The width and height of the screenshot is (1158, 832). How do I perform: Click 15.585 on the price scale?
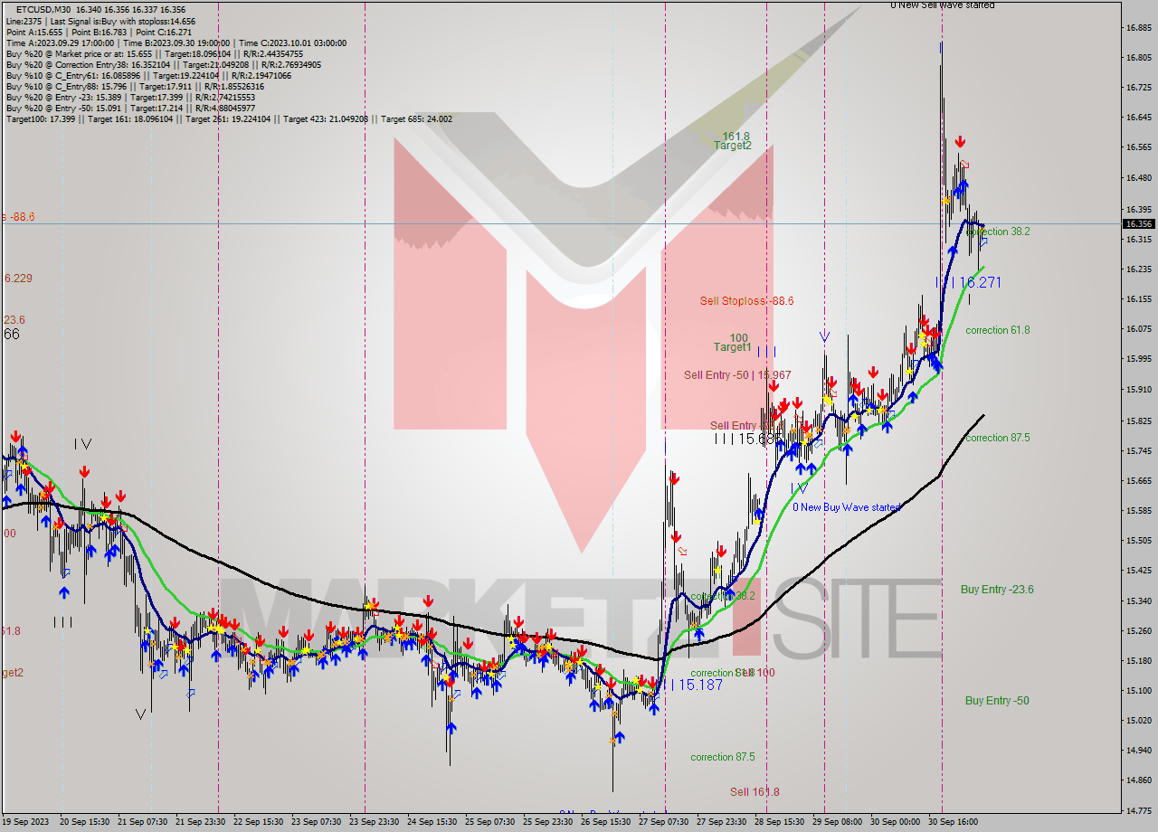[1138, 510]
